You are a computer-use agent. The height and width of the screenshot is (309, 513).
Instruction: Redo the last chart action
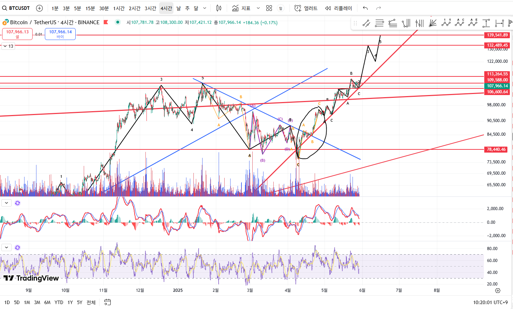pyautogui.click(x=378, y=8)
